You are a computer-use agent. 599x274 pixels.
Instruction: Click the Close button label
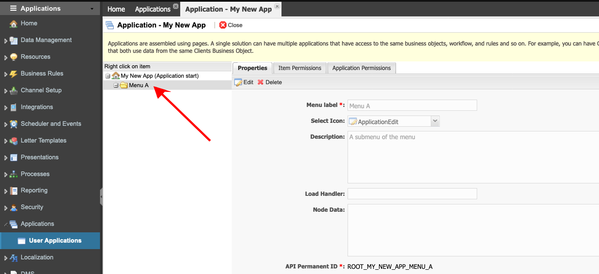(x=235, y=25)
